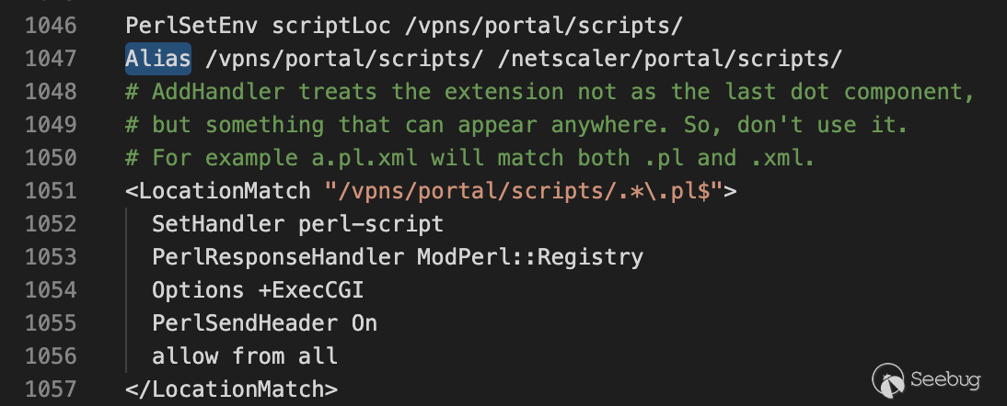
Task: Click the Seebug logo icon
Action: 889,378
